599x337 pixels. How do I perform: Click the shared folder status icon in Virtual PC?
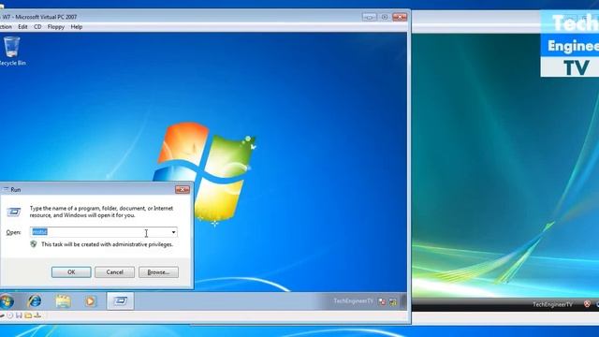28,315
